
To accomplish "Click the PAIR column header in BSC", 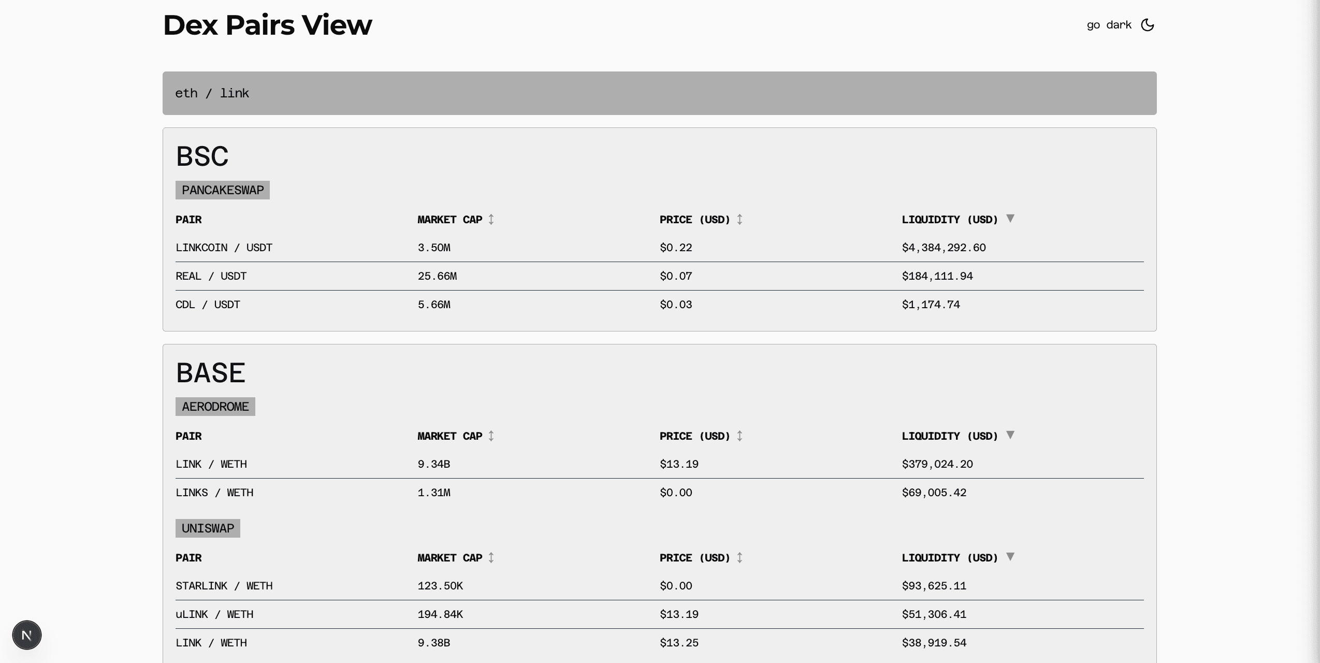I will point(188,220).
